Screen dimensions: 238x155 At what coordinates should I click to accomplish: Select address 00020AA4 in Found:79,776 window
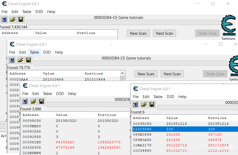click(x=64, y=79)
